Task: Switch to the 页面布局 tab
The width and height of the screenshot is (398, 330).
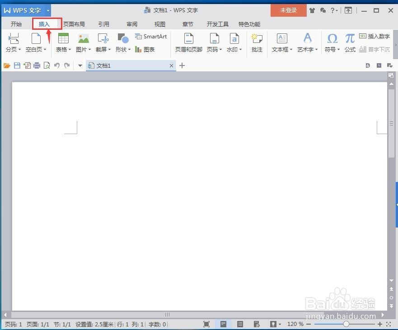Action: tap(74, 24)
